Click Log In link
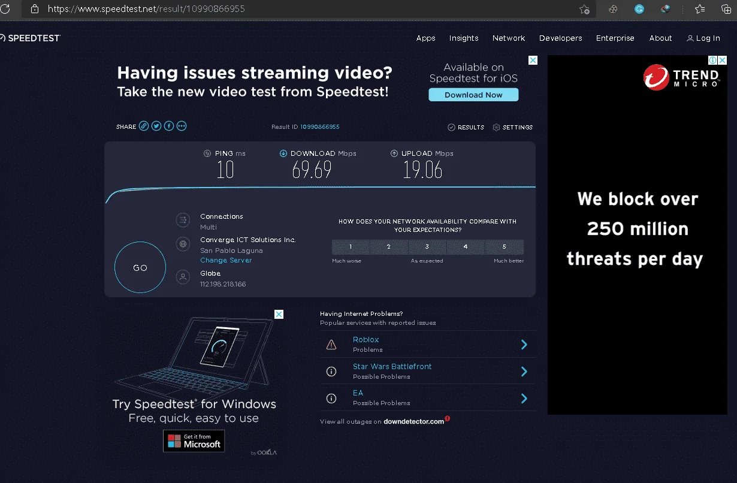737x483 pixels. [x=703, y=38]
